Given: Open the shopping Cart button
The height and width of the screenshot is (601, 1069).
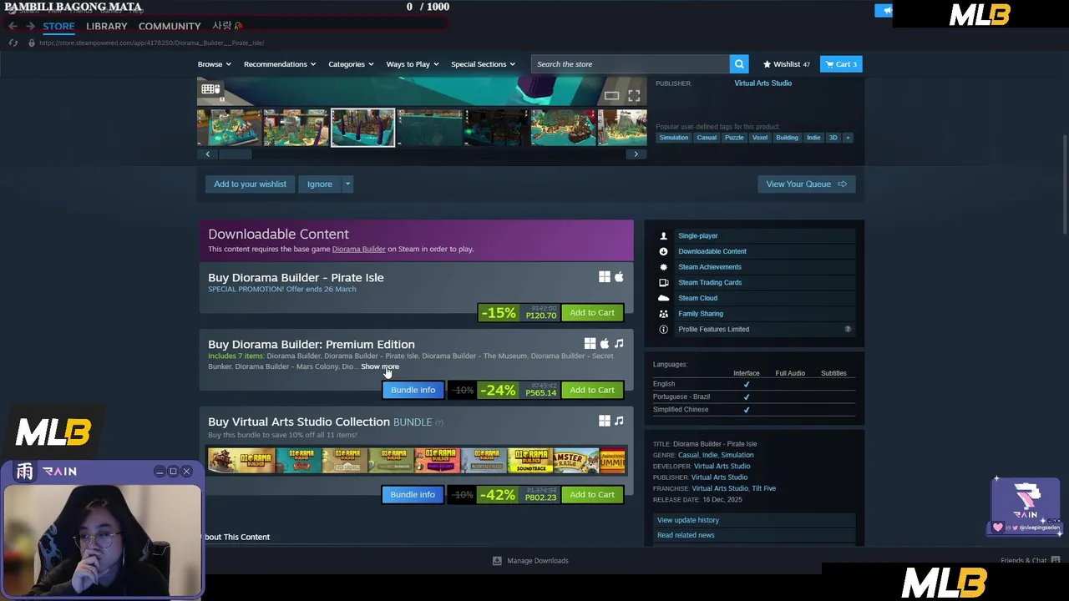Looking at the screenshot, I should click(841, 64).
